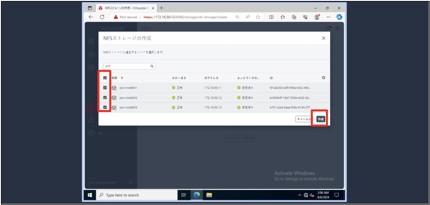Click the IP address 172.16.50.13

(213, 107)
